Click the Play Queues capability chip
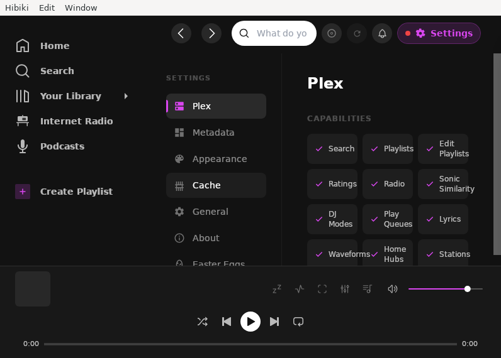 point(388,219)
